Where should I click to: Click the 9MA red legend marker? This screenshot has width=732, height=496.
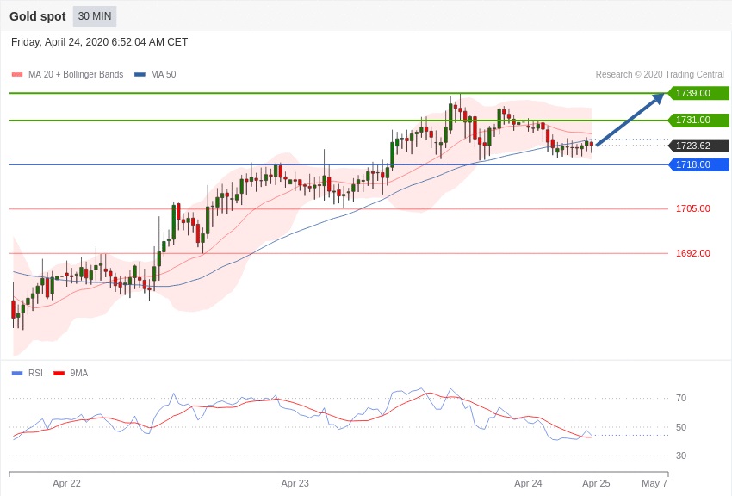coord(59,373)
